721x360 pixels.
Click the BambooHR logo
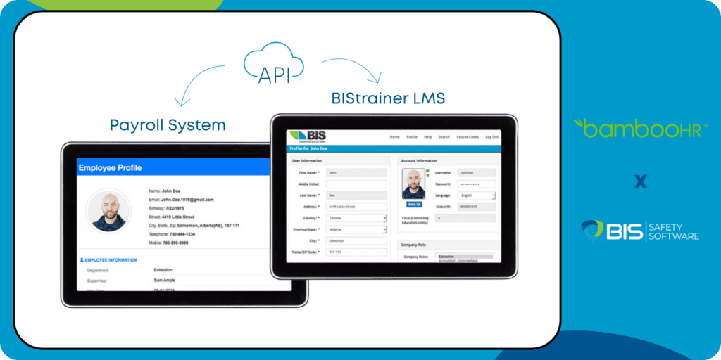pyautogui.click(x=637, y=128)
